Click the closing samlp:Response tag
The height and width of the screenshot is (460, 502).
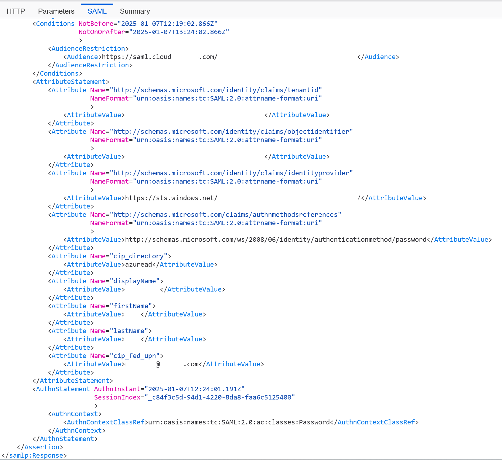[x=34, y=456]
